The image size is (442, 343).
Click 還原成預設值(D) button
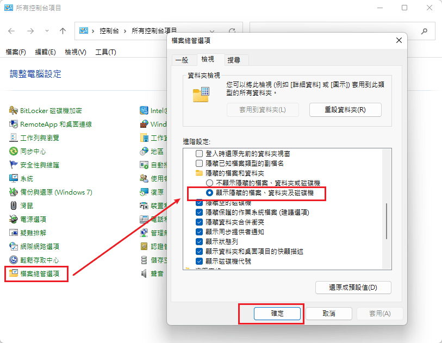[353, 287]
